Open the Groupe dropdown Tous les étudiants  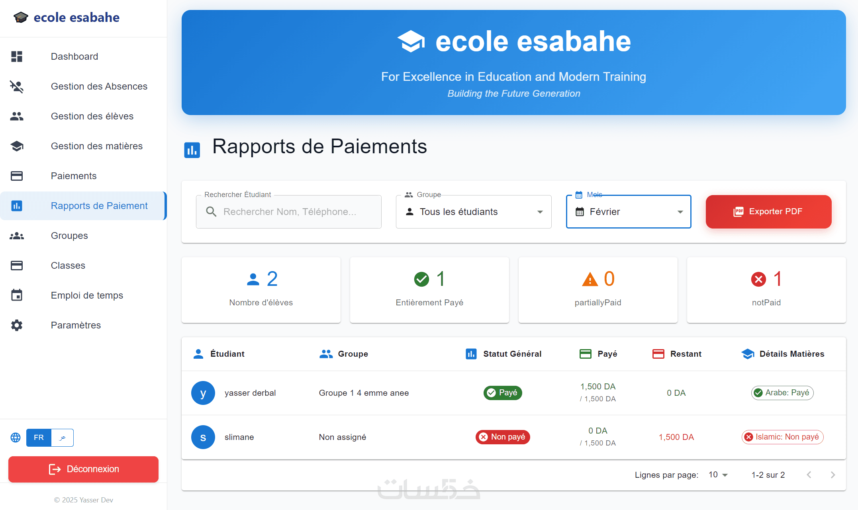point(473,212)
